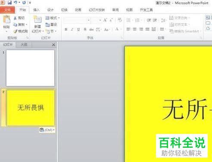Click the Save icon in quick access toolbar
Viewport: 212px width, 162px height.
click(x=9, y=3)
